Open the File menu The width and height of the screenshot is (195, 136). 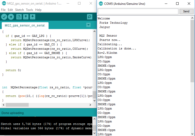3,10
